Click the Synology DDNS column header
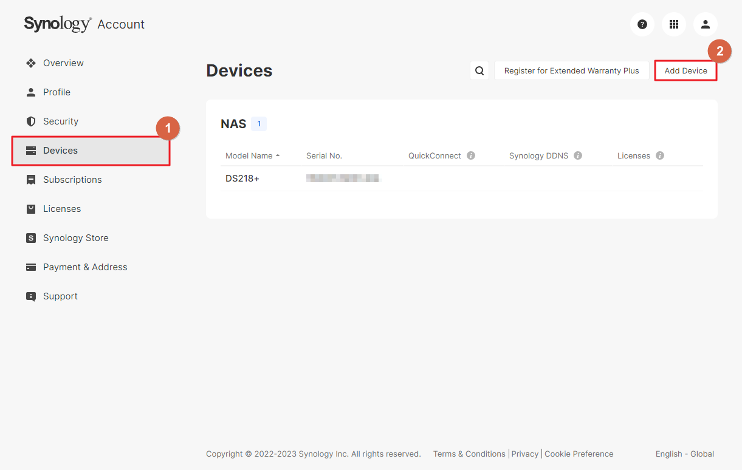742x470 pixels. (x=538, y=155)
